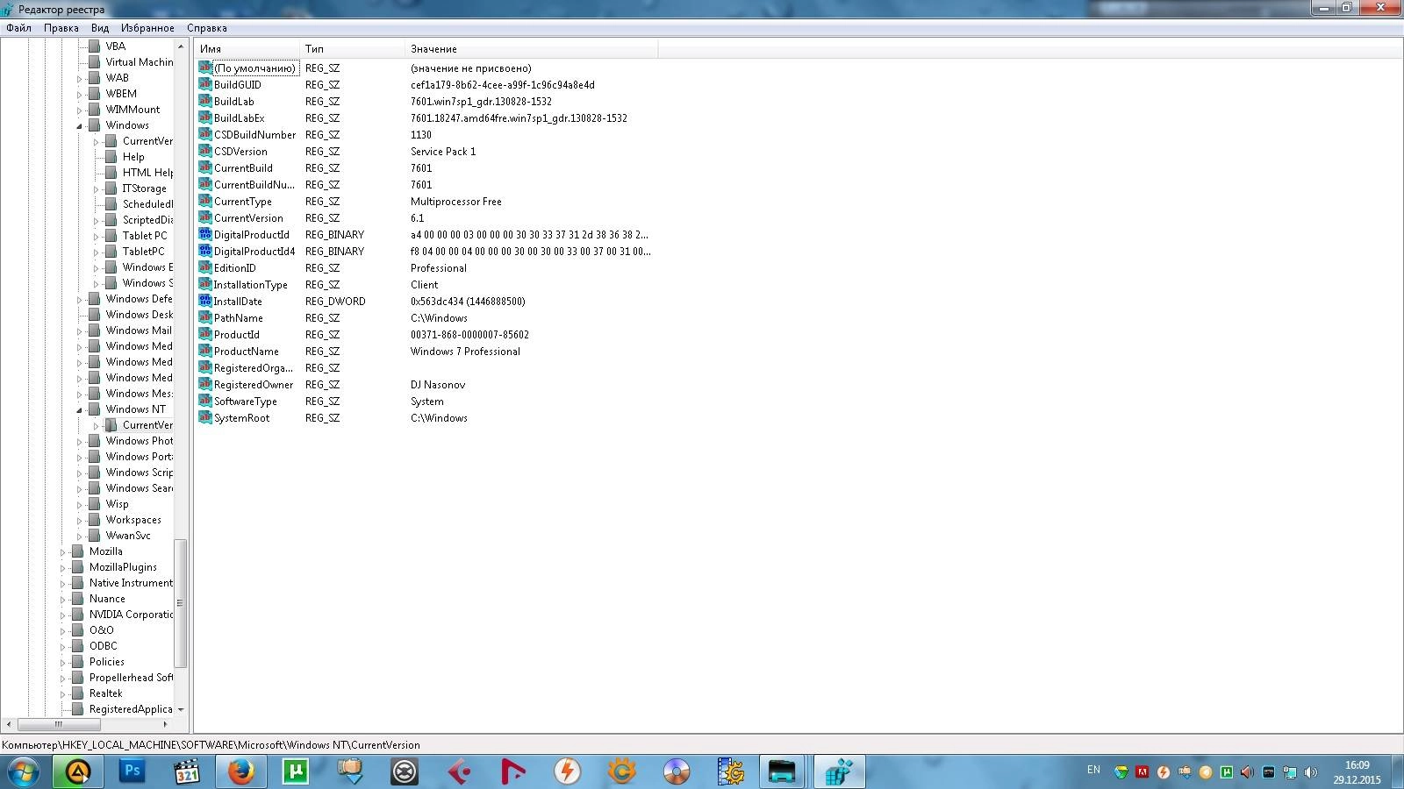Open uTorrent from the taskbar
Viewport: 1404px width, 789px height.
[296, 772]
